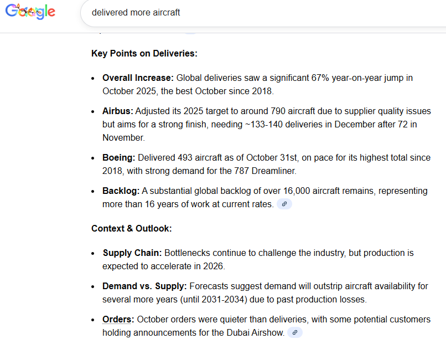Image resolution: width=446 pixels, height=349 pixels.
Task: Click the bold "Demand vs. Supply" label
Action: pyautogui.click(x=144, y=286)
